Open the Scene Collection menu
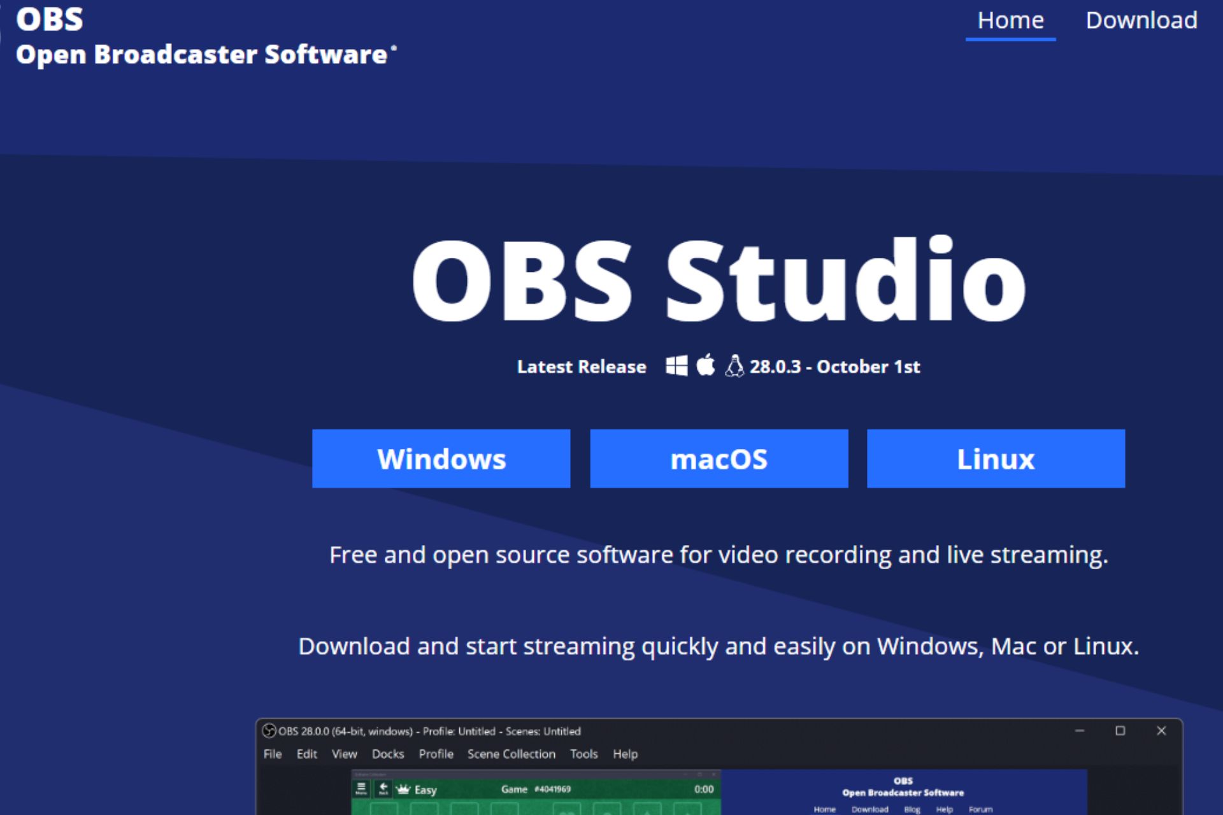Viewport: 1223px width, 815px height. pyautogui.click(x=511, y=754)
